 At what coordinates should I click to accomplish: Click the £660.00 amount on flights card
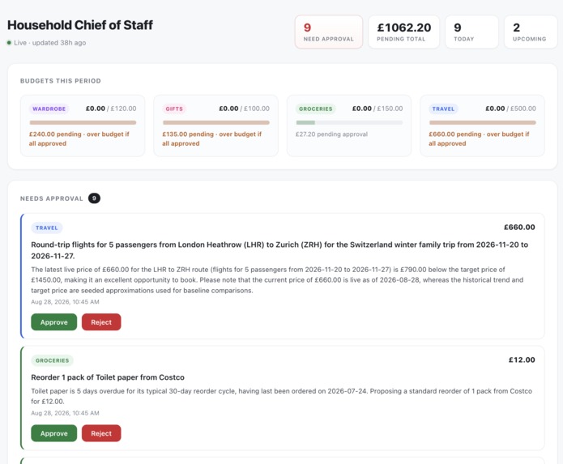click(x=519, y=228)
